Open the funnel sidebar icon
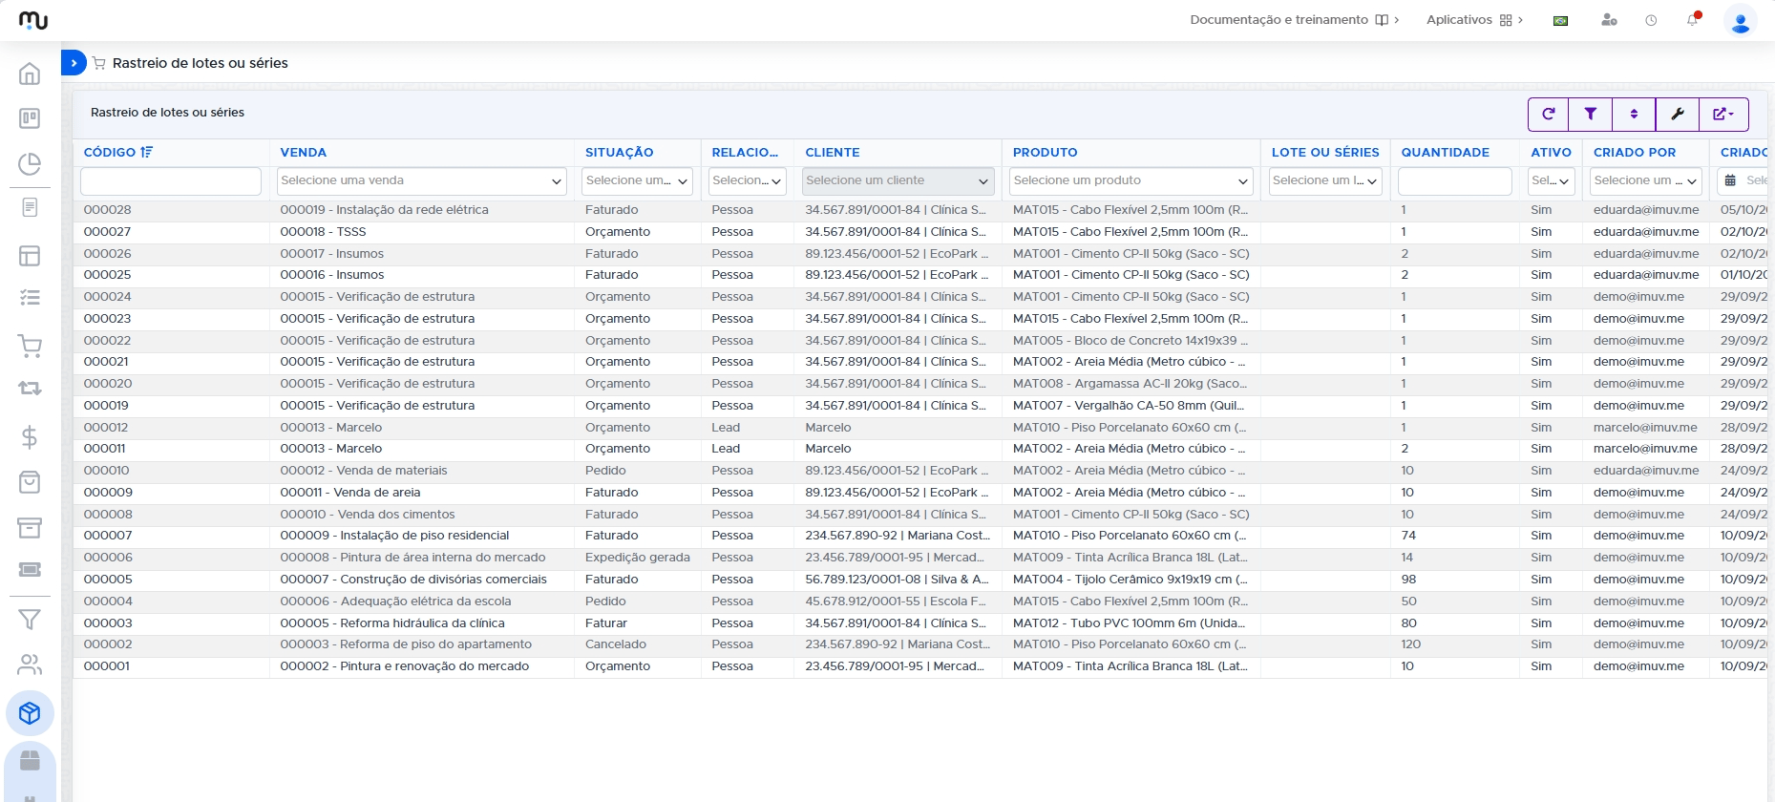This screenshot has width=1775, height=802. click(30, 620)
